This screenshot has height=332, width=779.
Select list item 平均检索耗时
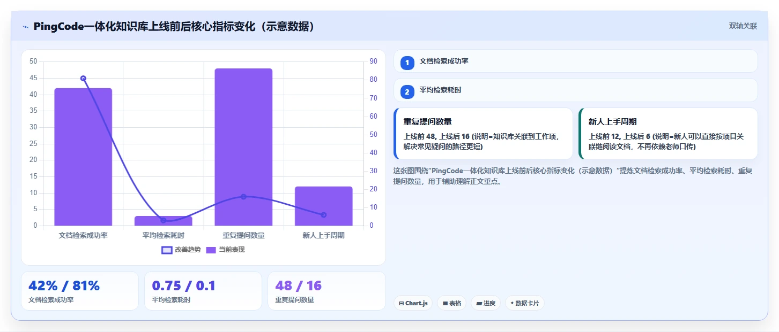575,90
